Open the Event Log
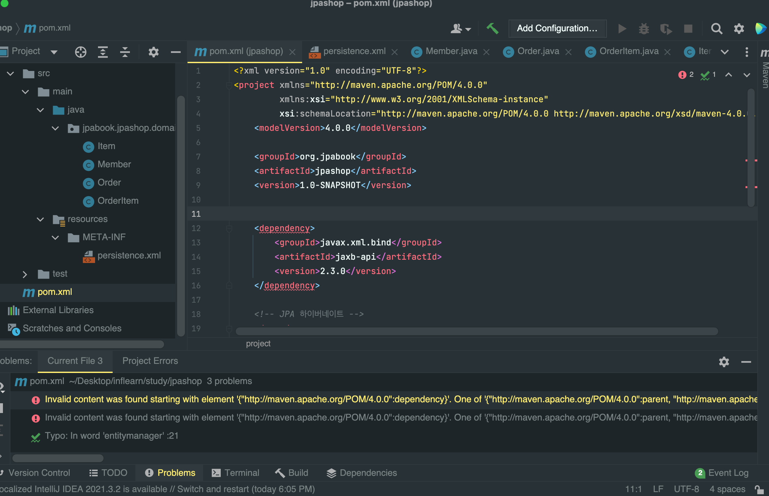The image size is (769, 496). point(721,473)
